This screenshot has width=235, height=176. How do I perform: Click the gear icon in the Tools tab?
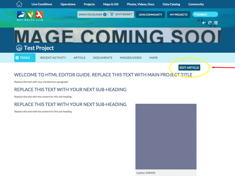coord(17,58)
